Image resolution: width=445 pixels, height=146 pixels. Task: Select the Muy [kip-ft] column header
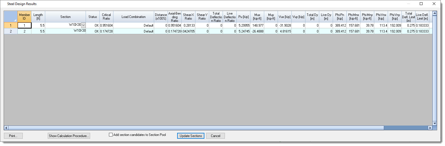click(271, 17)
